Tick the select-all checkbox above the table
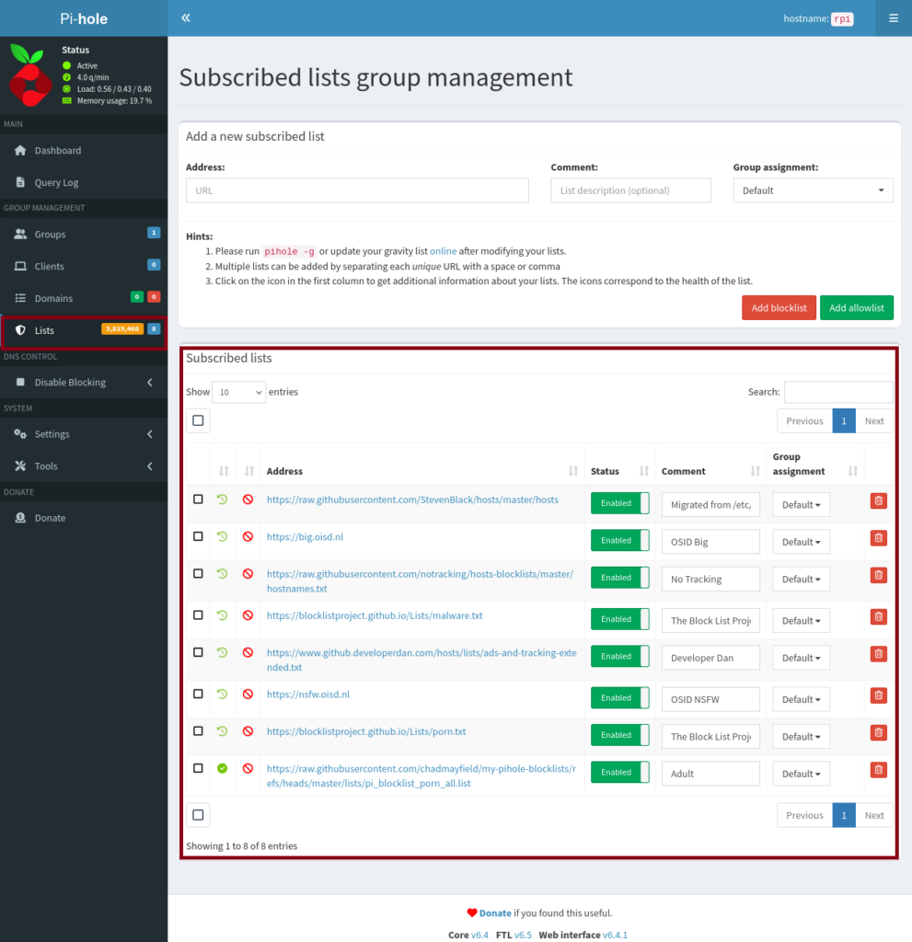Viewport: 912px width, 942px height. (198, 420)
